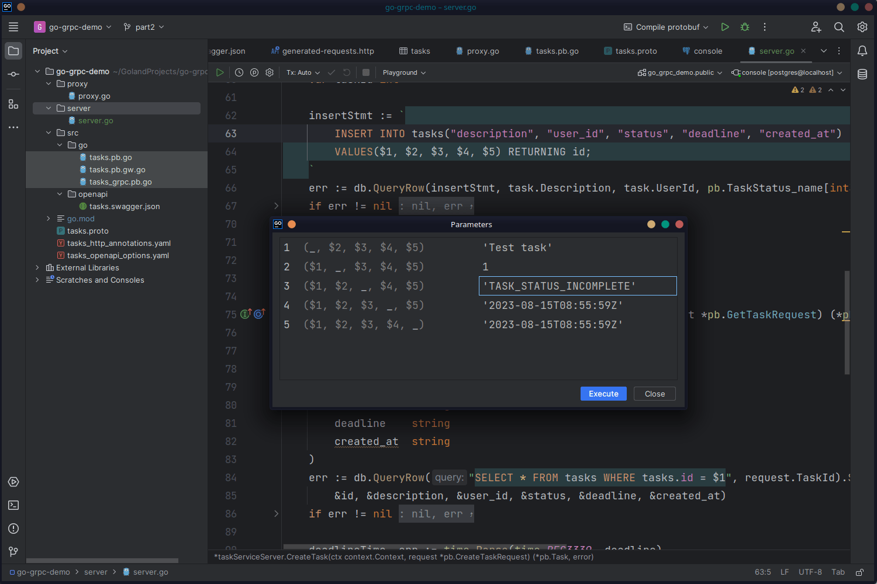Collapse the server folder in the Project tree
The width and height of the screenshot is (877, 584).
point(48,108)
